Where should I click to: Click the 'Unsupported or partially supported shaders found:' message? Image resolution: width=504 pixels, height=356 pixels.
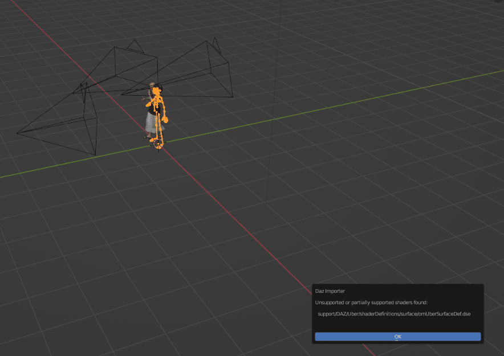(371, 302)
